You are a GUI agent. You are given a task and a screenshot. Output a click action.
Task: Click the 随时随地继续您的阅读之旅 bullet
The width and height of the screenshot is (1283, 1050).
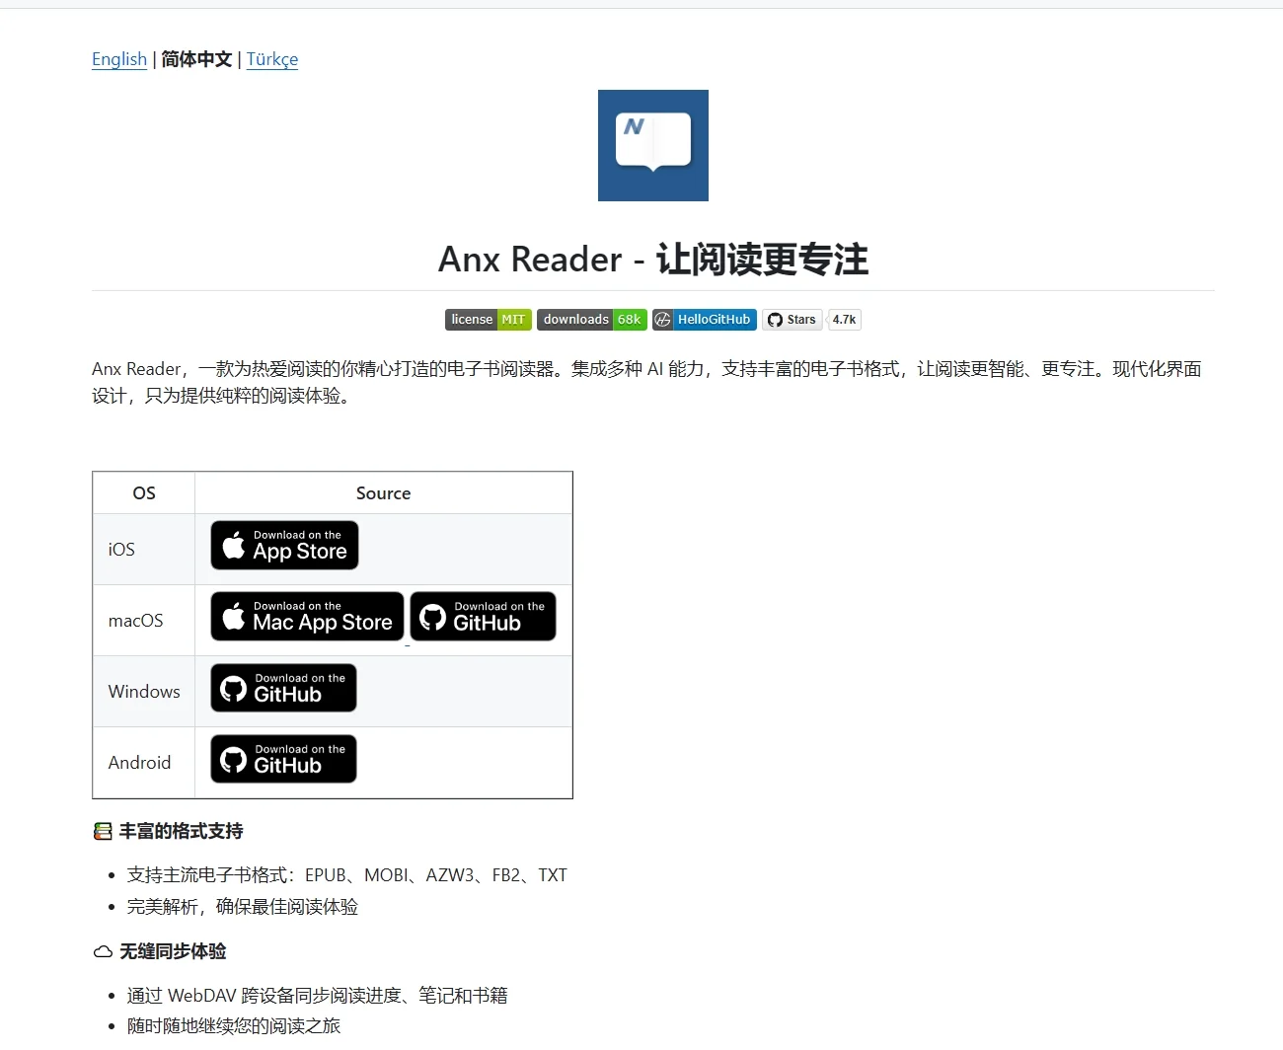tap(234, 1026)
